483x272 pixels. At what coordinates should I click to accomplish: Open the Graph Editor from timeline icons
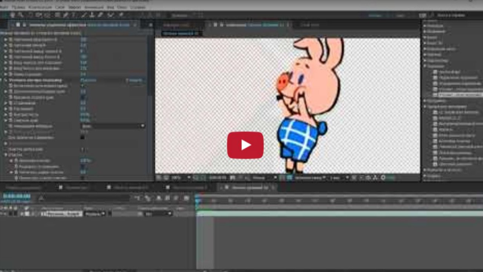click(186, 198)
